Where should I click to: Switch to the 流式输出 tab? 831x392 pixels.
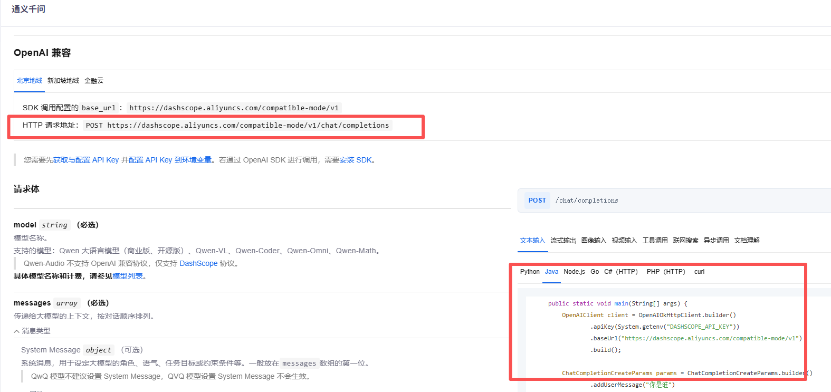tap(563, 241)
